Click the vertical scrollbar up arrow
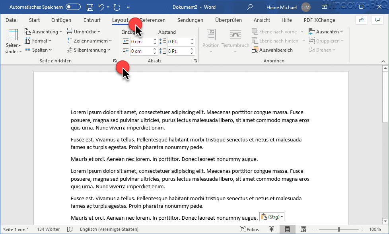Image resolution: width=389 pixels, height=234 pixels. point(385,68)
